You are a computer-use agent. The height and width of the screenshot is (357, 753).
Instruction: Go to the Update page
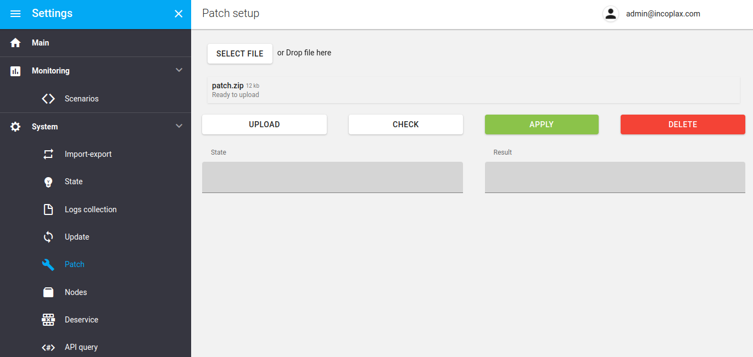coord(96,237)
